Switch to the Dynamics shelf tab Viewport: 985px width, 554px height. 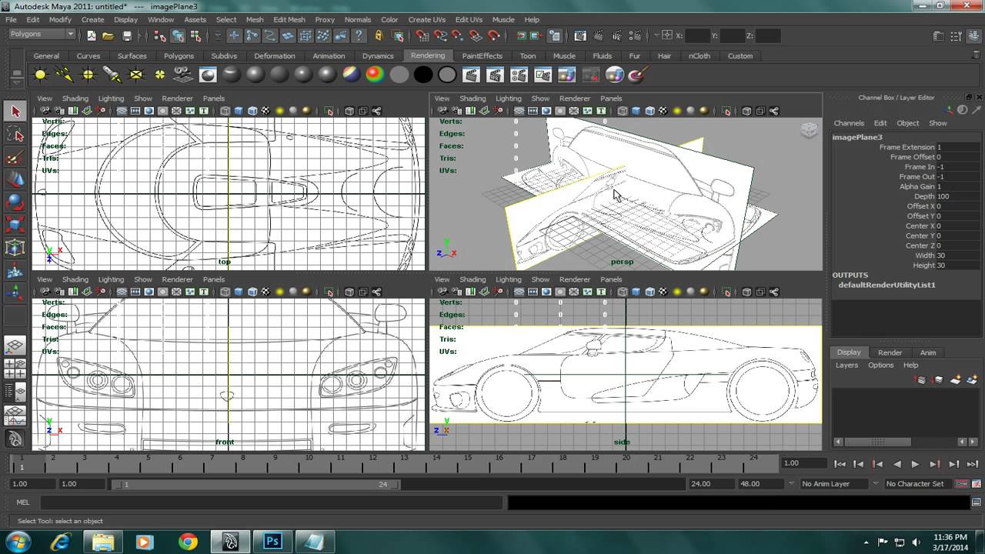tap(378, 55)
